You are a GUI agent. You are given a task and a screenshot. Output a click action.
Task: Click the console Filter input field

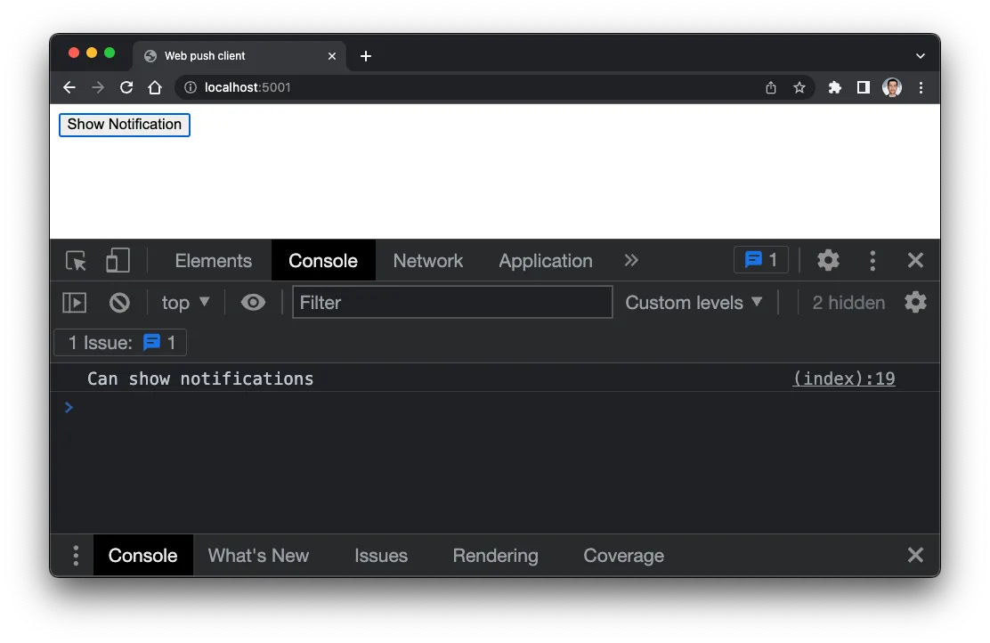(452, 303)
